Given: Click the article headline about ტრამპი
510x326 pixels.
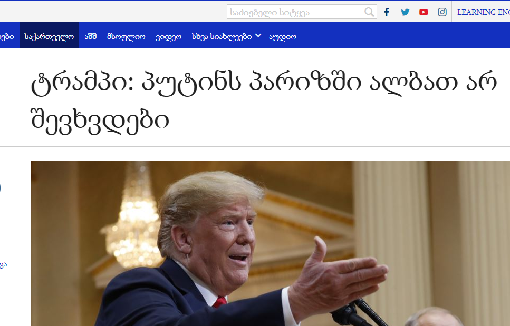Looking at the screenshot, I should pyautogui.click(x=264, y=102).
